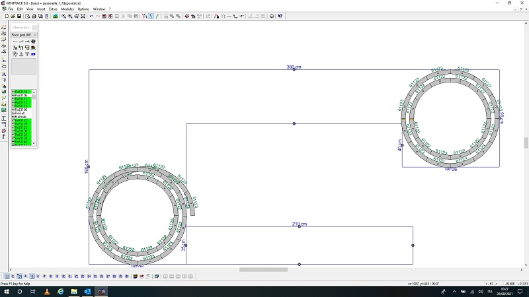Viewport: 529px width, 297px height.
Task: Select track Ro61100 in parts list
Action: point(22,109)
